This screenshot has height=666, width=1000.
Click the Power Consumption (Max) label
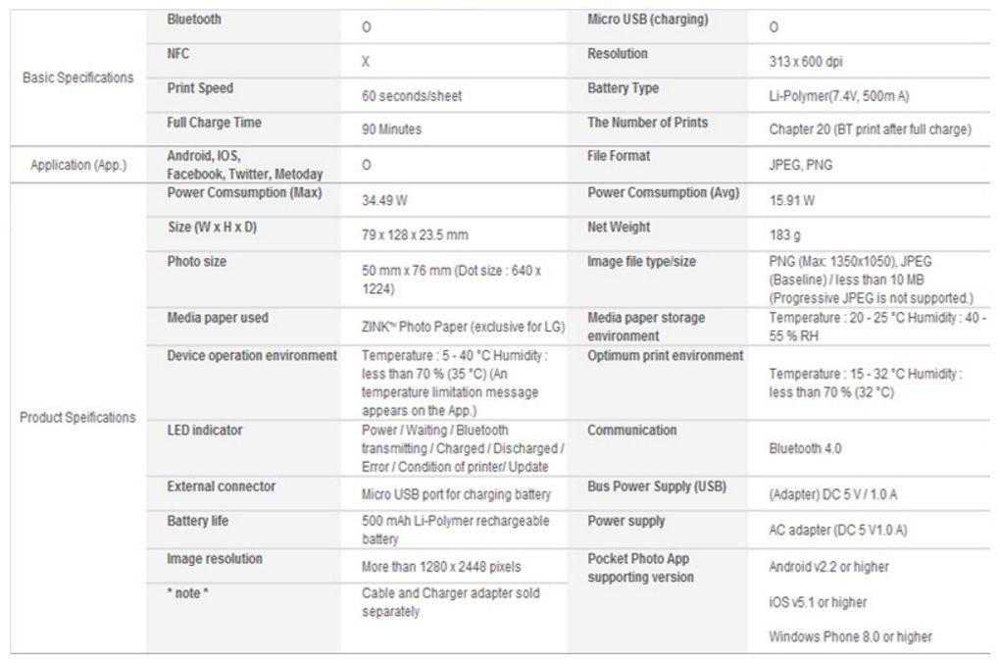pos(244,192)
